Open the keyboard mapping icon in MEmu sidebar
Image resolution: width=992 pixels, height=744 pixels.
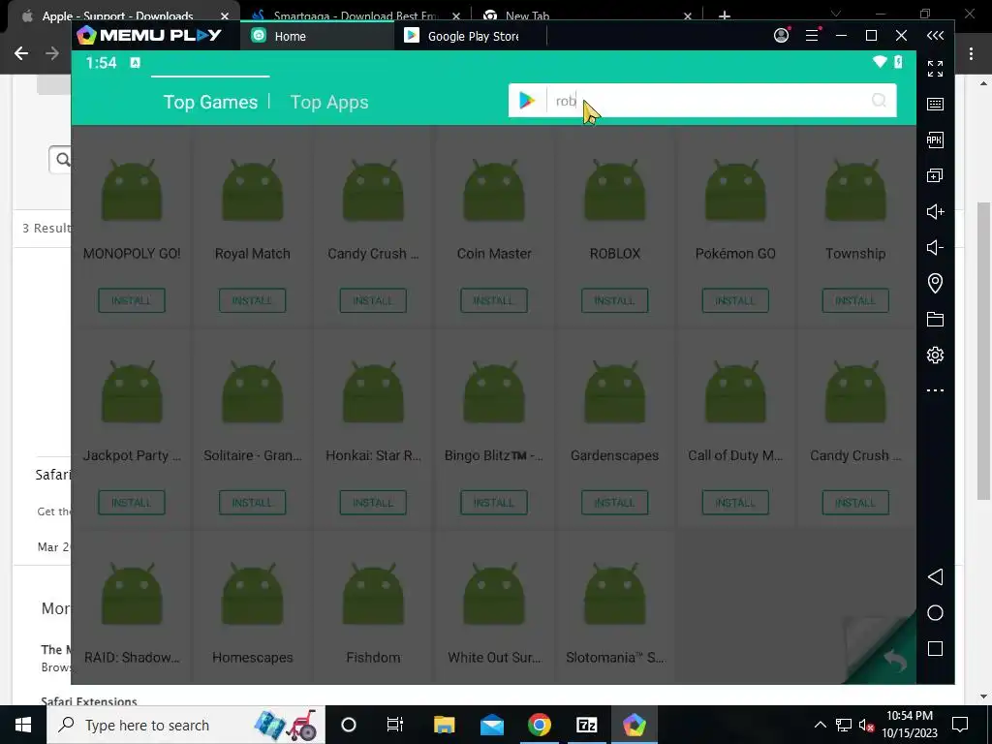[935, 104]
